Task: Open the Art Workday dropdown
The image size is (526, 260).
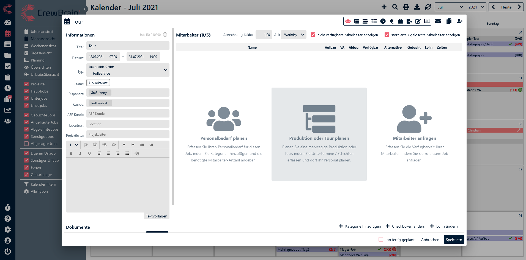Action: click(x=294, y=35)
